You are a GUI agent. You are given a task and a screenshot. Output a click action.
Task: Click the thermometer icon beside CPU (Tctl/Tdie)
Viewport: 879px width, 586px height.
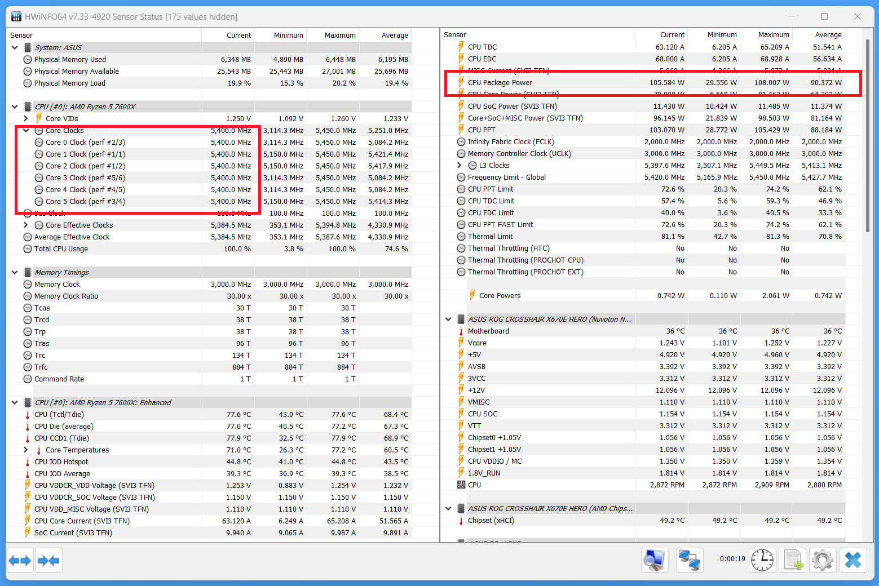pos(27,414)
